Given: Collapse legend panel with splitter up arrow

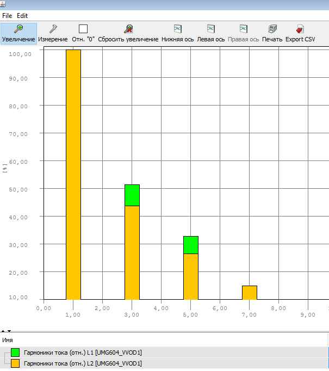Looking at the screenshot, I should point(3,331).
